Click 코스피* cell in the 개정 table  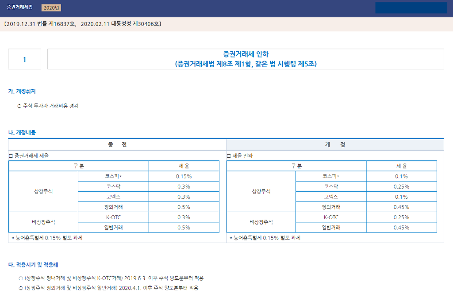[x=331, y=176]
